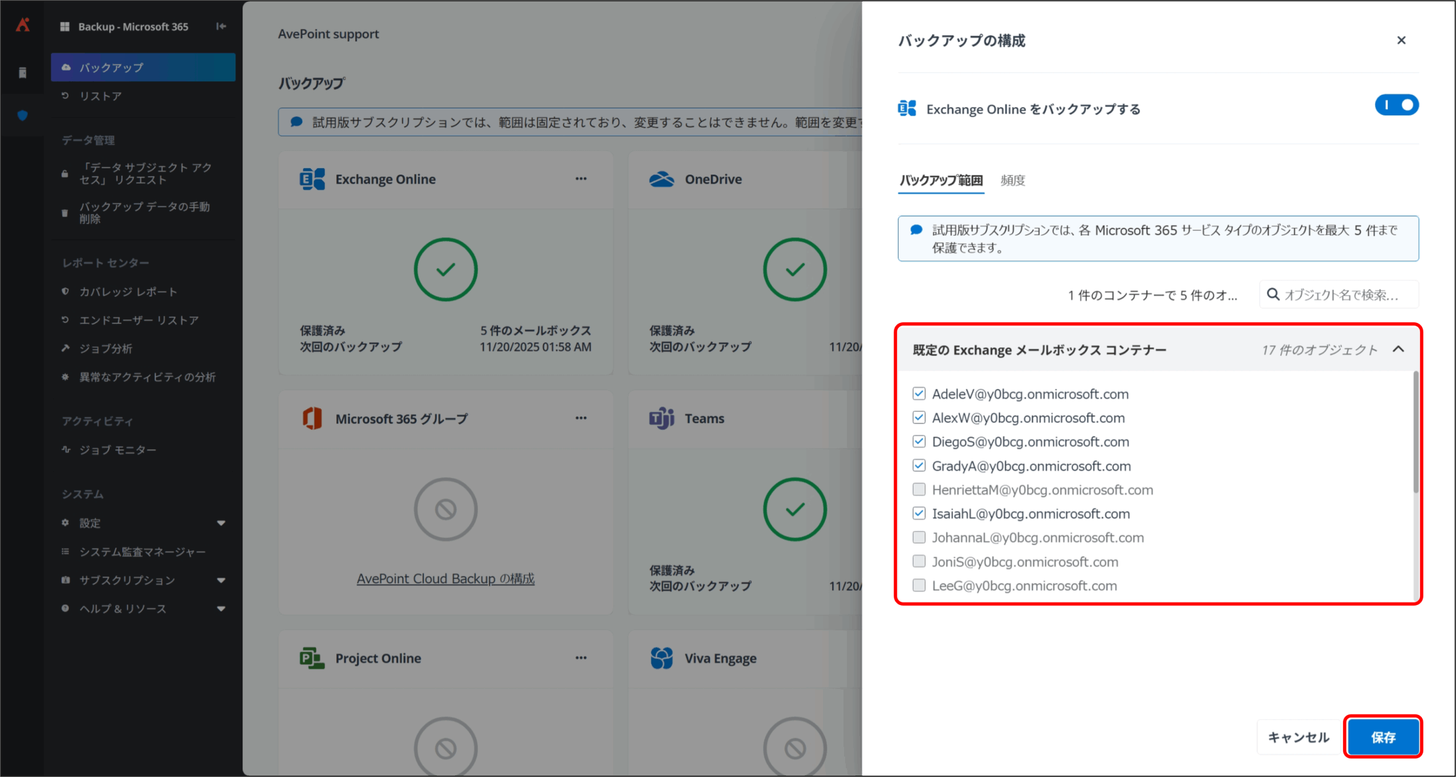Open the Microsoft 365 グループ card's more options
The width and height of the screenshot is (1456, 777).
581,418
